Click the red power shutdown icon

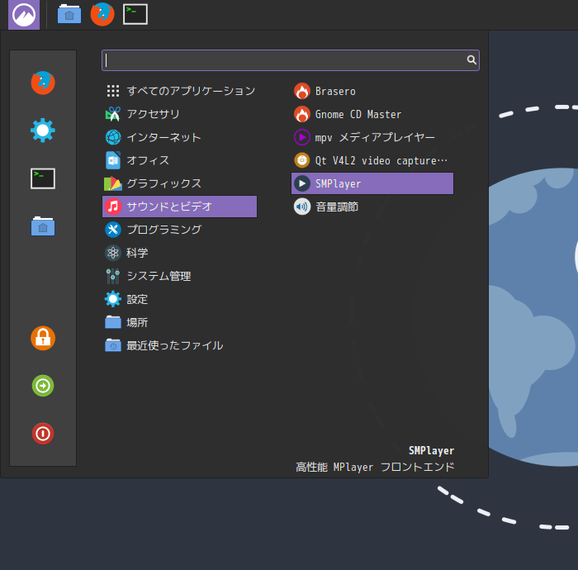(43, 434)
